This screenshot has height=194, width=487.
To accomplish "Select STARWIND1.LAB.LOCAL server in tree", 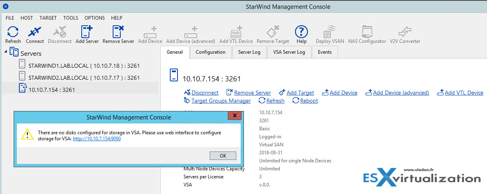I will pyautogui.click(x=84, y=65).
